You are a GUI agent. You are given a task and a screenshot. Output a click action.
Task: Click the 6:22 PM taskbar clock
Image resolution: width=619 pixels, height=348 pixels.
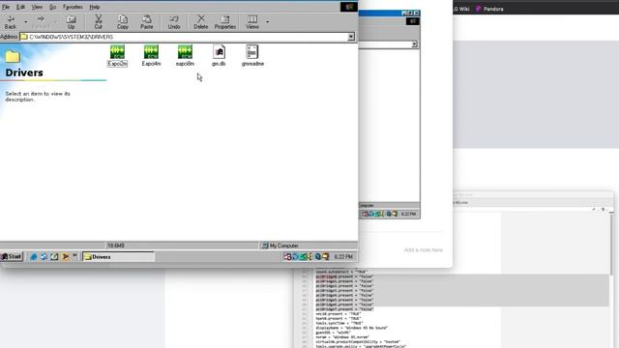[x=343, y=257]
